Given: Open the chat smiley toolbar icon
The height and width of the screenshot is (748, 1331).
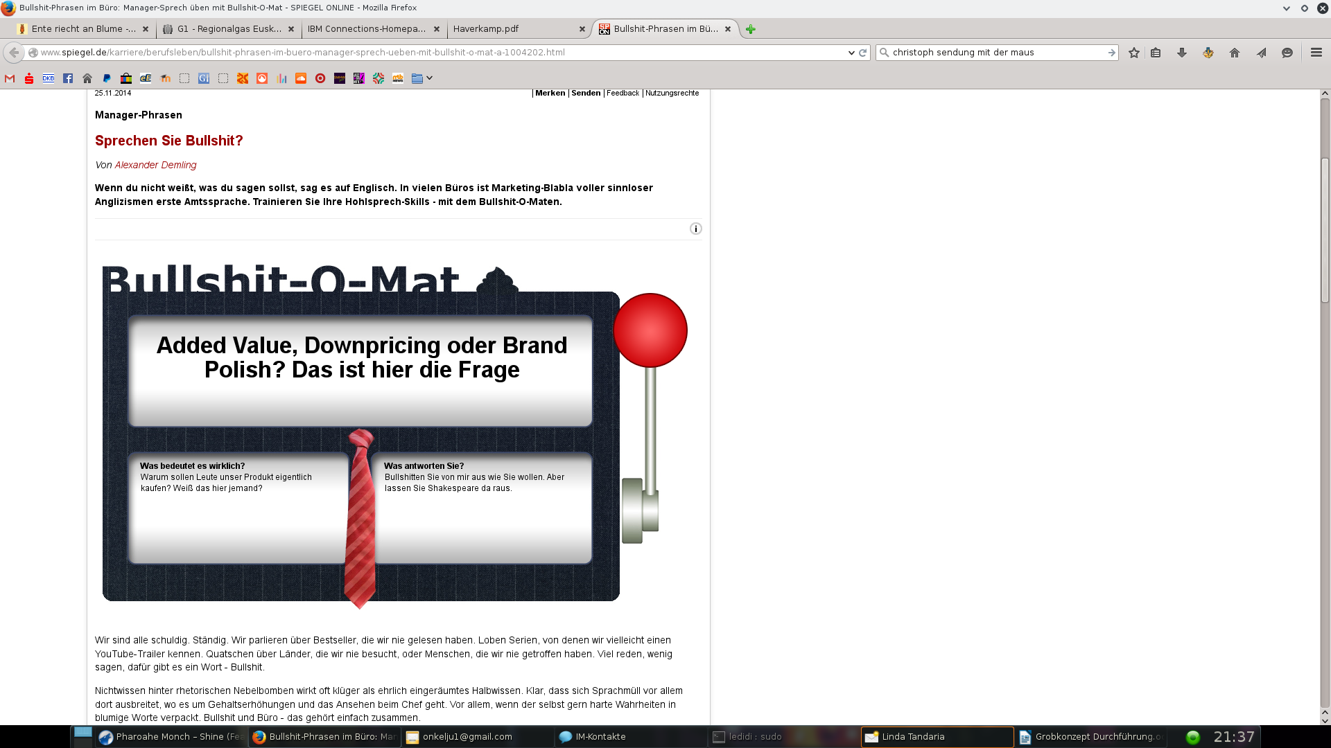Looking at the screenshot, I should point(1287,53).
